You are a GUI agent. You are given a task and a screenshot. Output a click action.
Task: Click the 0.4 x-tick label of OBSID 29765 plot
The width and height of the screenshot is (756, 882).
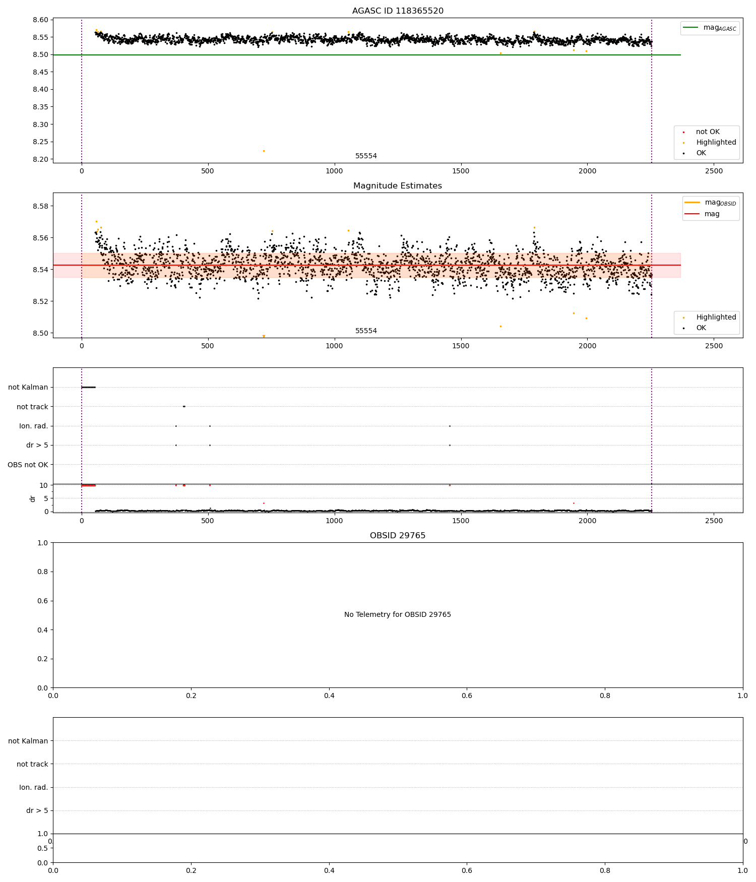click(x=329, y=696)
